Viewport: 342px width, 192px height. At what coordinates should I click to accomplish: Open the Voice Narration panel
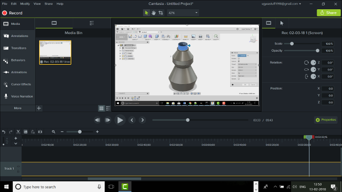18,96
